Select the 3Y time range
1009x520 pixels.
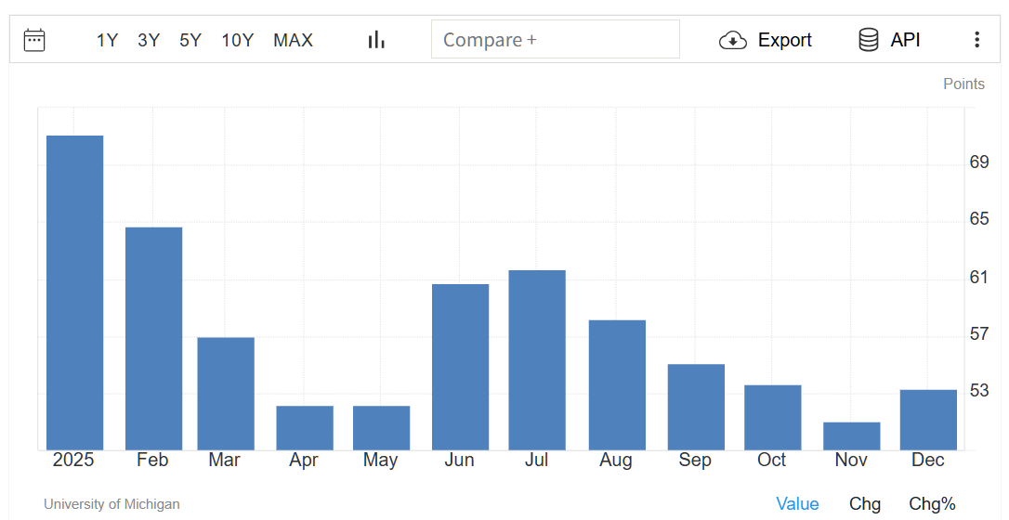click(149, 40)
